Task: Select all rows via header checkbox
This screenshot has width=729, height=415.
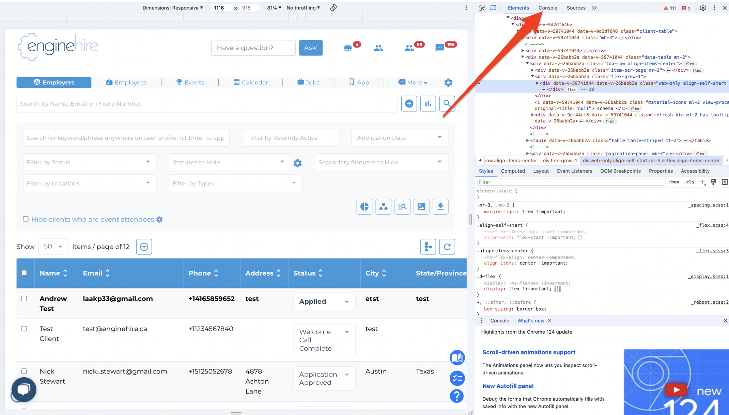Action: (x=24, y=273)
